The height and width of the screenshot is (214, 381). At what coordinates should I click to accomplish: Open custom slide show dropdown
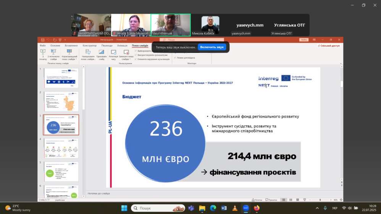coord(69,55)
